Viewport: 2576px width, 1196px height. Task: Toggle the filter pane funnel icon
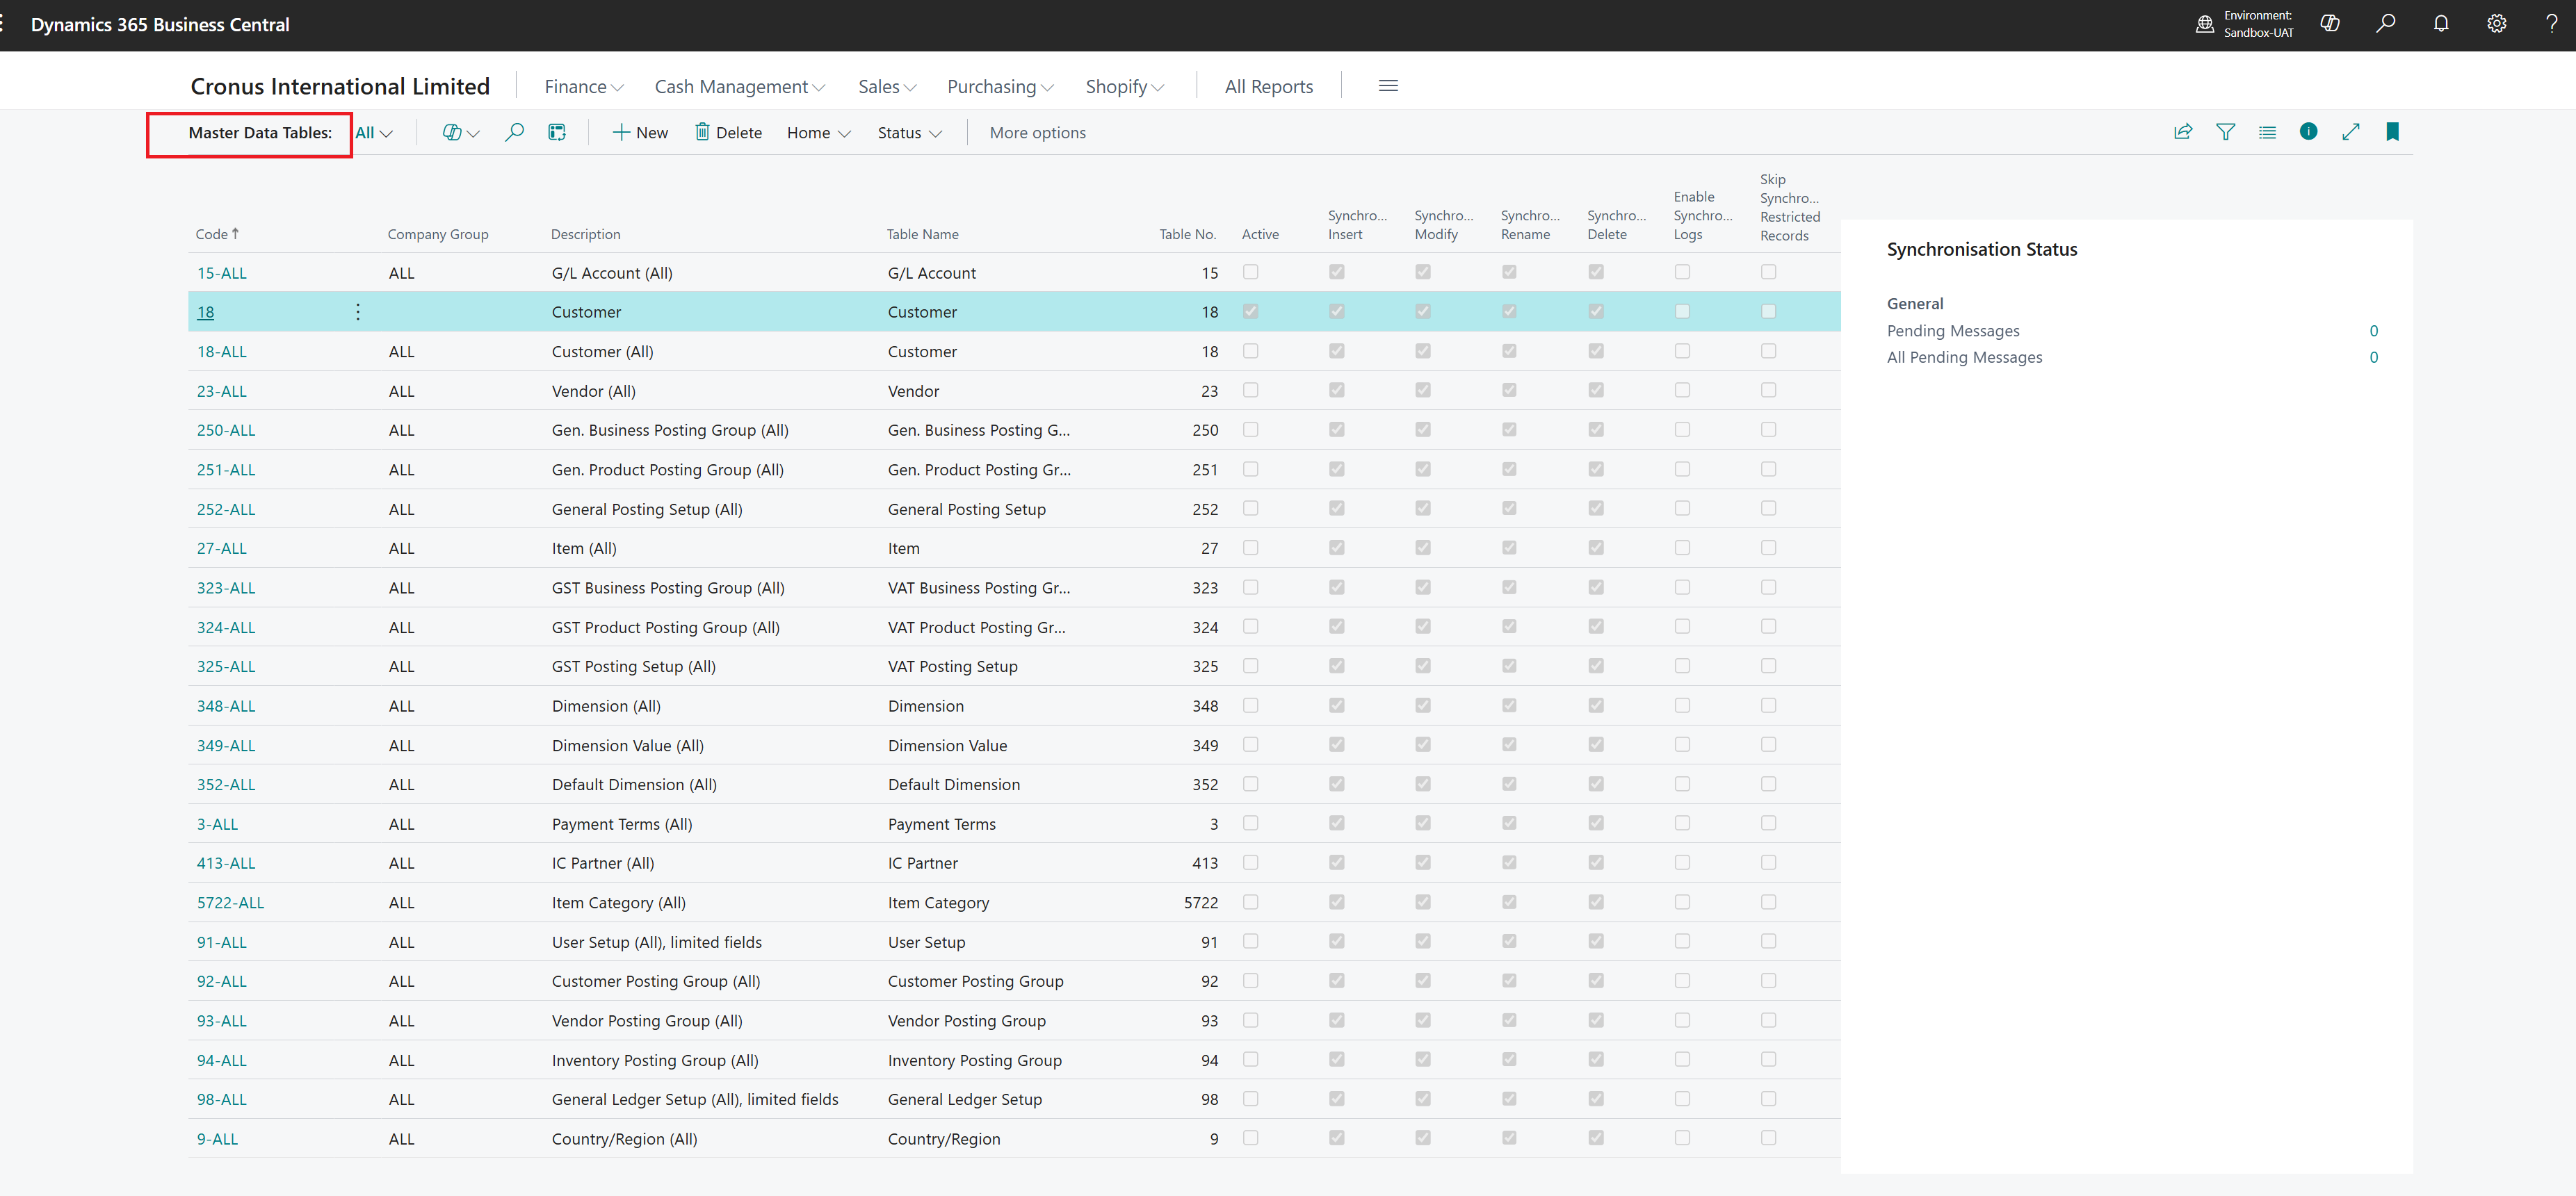click(x=2225, y=132)
